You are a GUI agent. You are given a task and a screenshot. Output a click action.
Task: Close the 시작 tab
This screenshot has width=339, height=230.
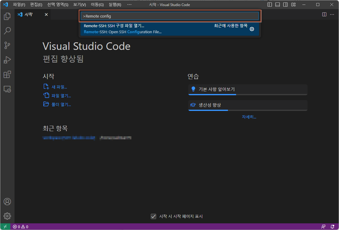tap(46, 15)
